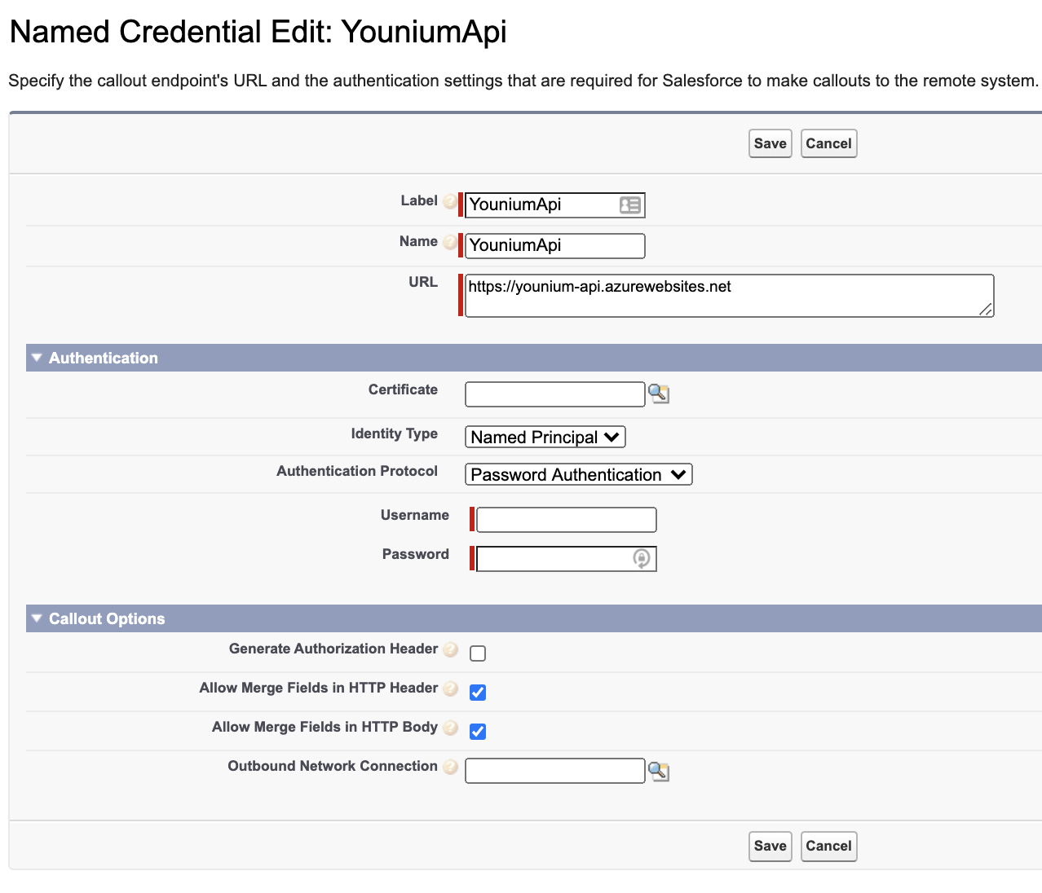This screenshot has height=893, width=1042.
Task: Focus the Password input field
Action: [x=566, y=559]
